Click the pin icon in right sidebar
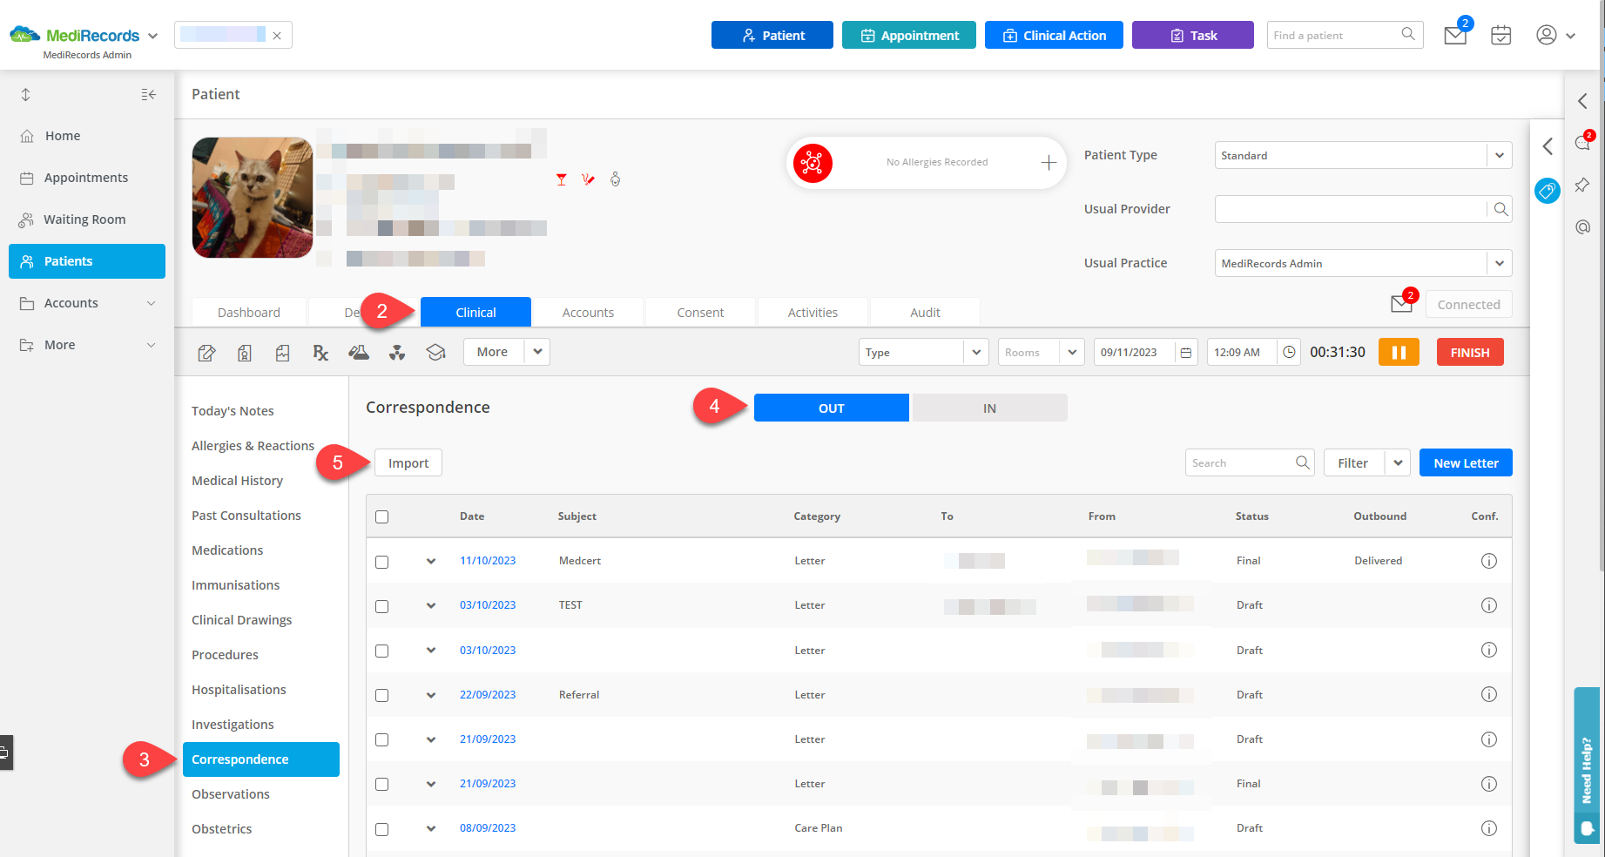Viewport: 1605px width, 857px height. (x=1582, y=186)
